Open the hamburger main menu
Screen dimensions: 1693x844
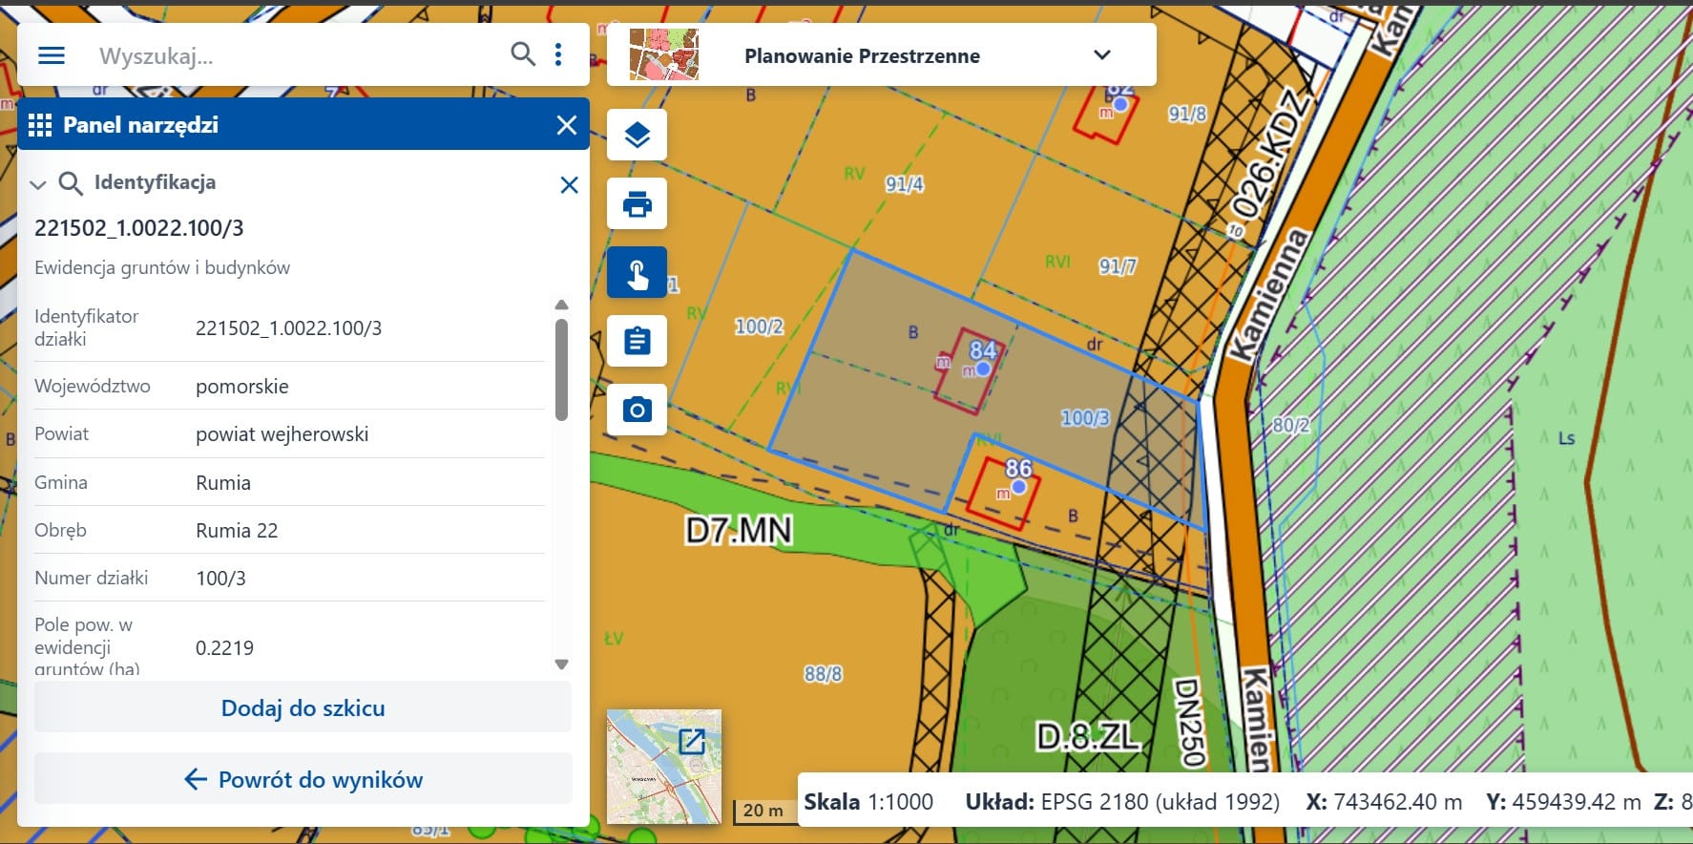(52, 55)
